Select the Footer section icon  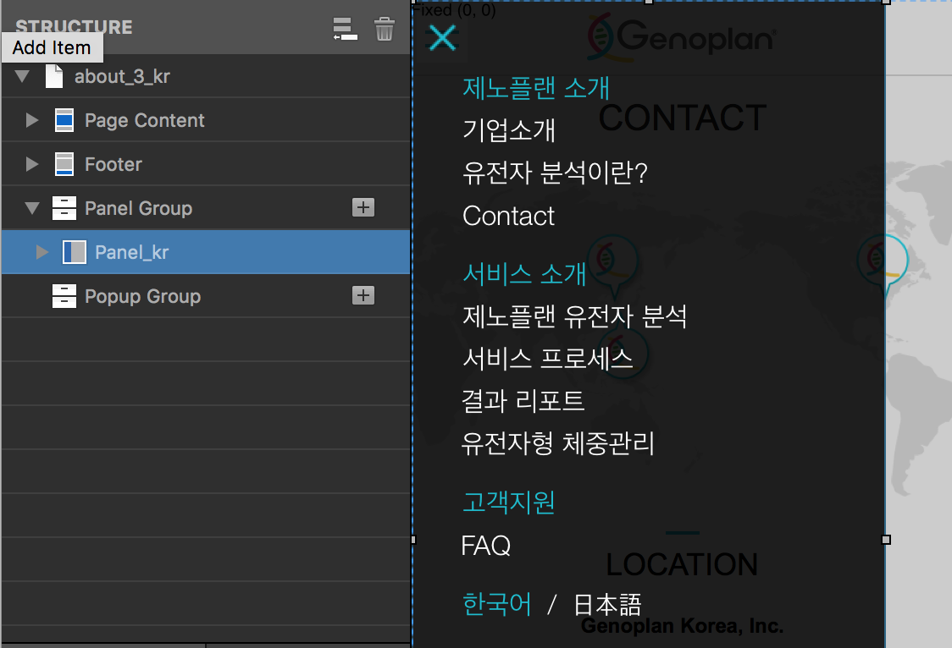click(64, 164)
